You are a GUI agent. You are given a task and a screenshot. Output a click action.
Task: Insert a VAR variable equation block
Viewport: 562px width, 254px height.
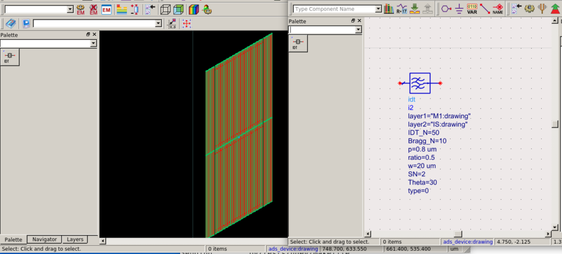[x=471, y=9]
